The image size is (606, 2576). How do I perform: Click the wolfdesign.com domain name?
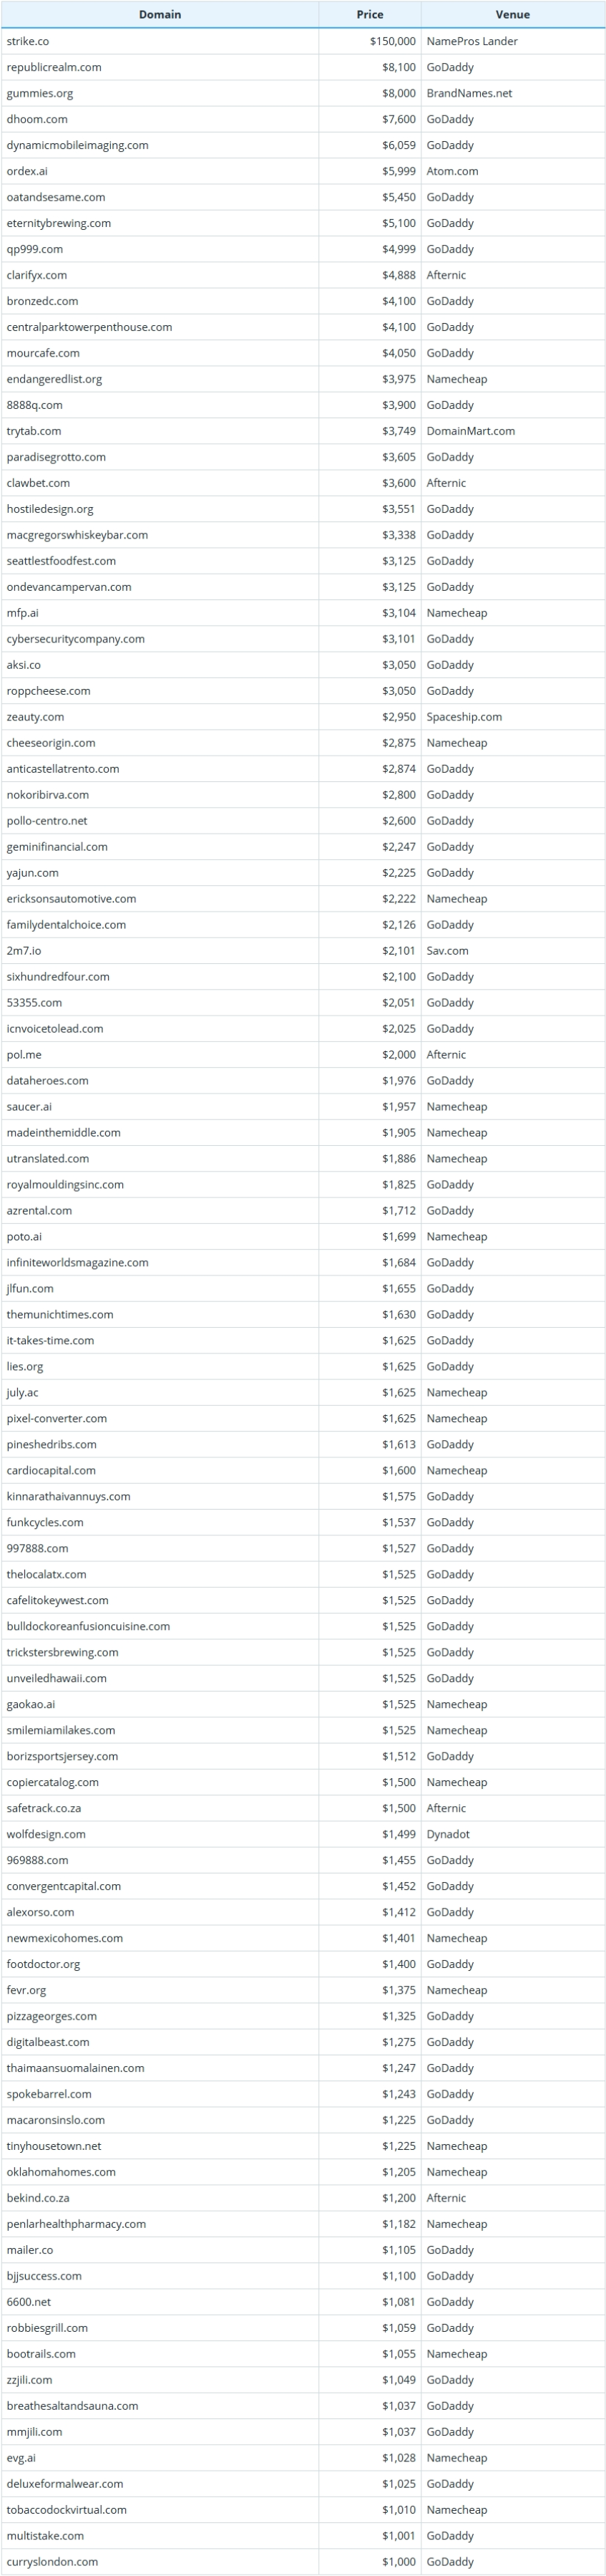46,1835
